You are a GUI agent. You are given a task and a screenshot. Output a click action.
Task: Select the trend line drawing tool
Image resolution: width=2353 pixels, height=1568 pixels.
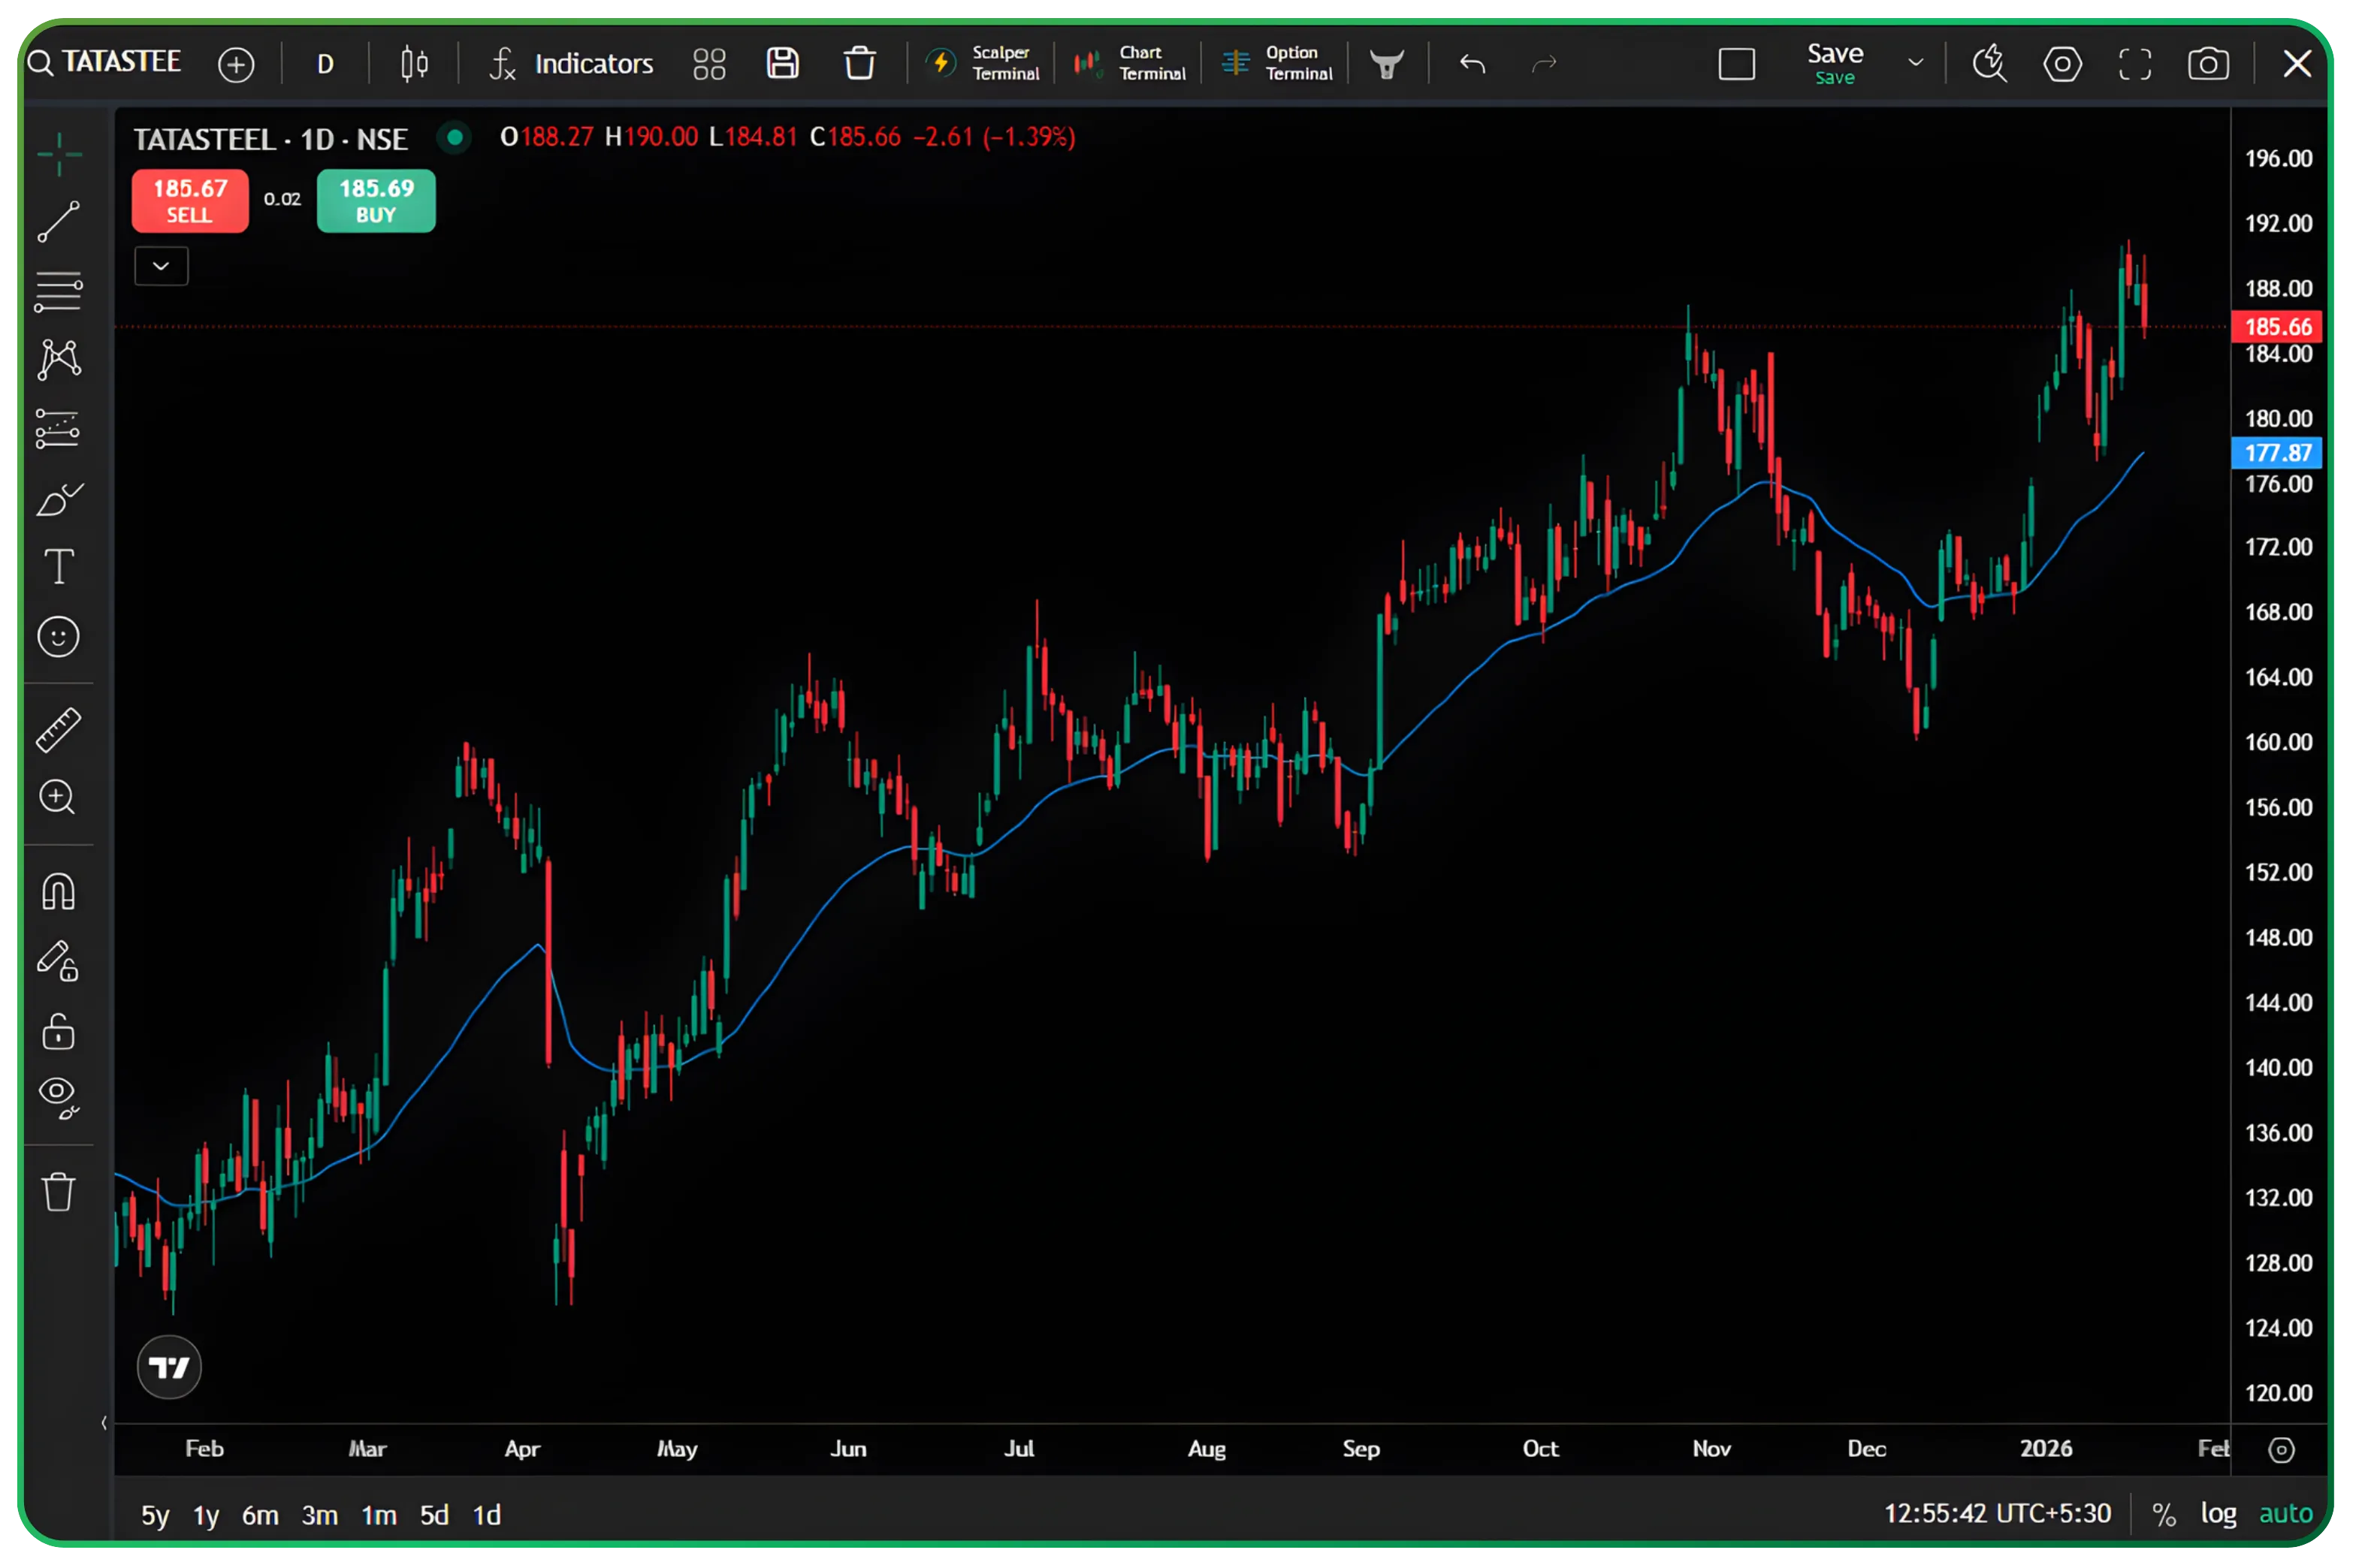58,222
